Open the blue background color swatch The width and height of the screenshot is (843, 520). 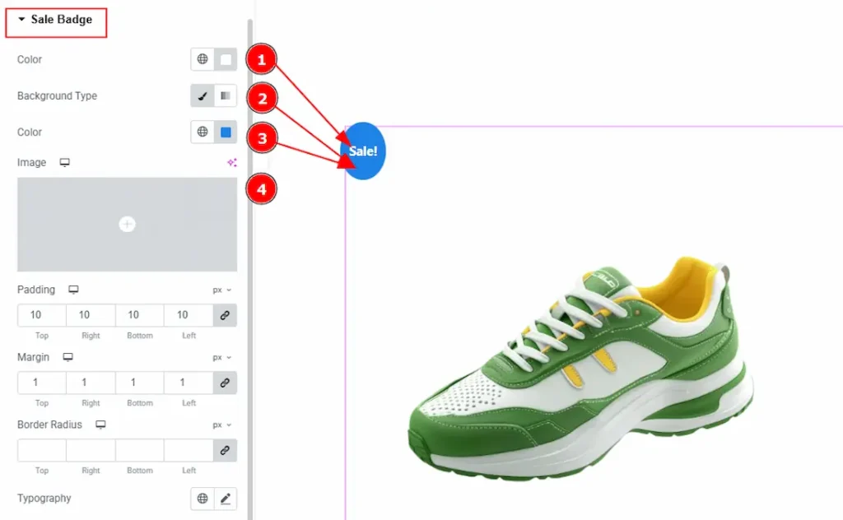226,132
